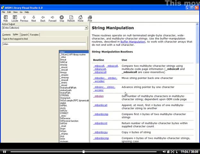Image resolution: width=200 pixels, height=154 pixels.
Task: Click the keyword input field containing strlen
Action: pyautogui.click(x=44, y=44)
